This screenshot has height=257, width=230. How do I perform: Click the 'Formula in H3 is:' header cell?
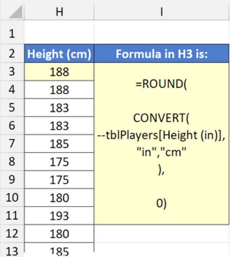tap(162, 54)
